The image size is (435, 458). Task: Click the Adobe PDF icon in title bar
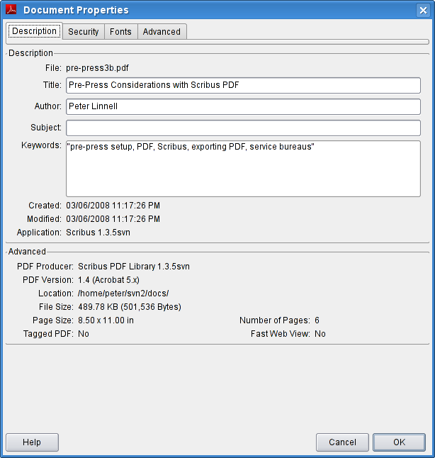11,10
